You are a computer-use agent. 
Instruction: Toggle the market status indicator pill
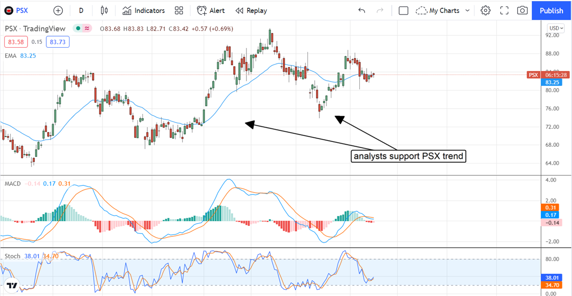coord(82,29)
